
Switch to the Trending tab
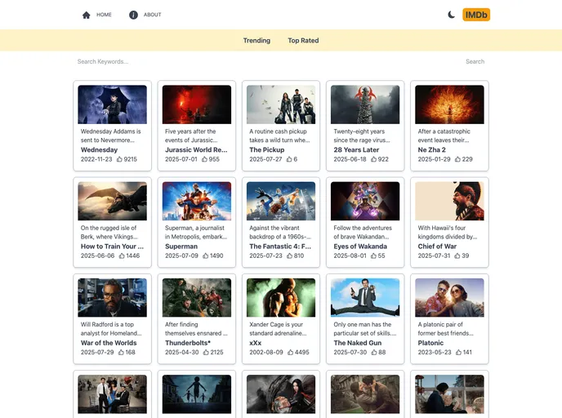point(256,41)
